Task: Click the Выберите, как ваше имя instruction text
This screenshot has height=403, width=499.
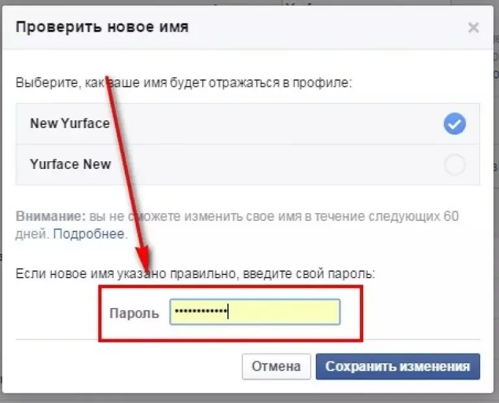Action: click(184, 83)
